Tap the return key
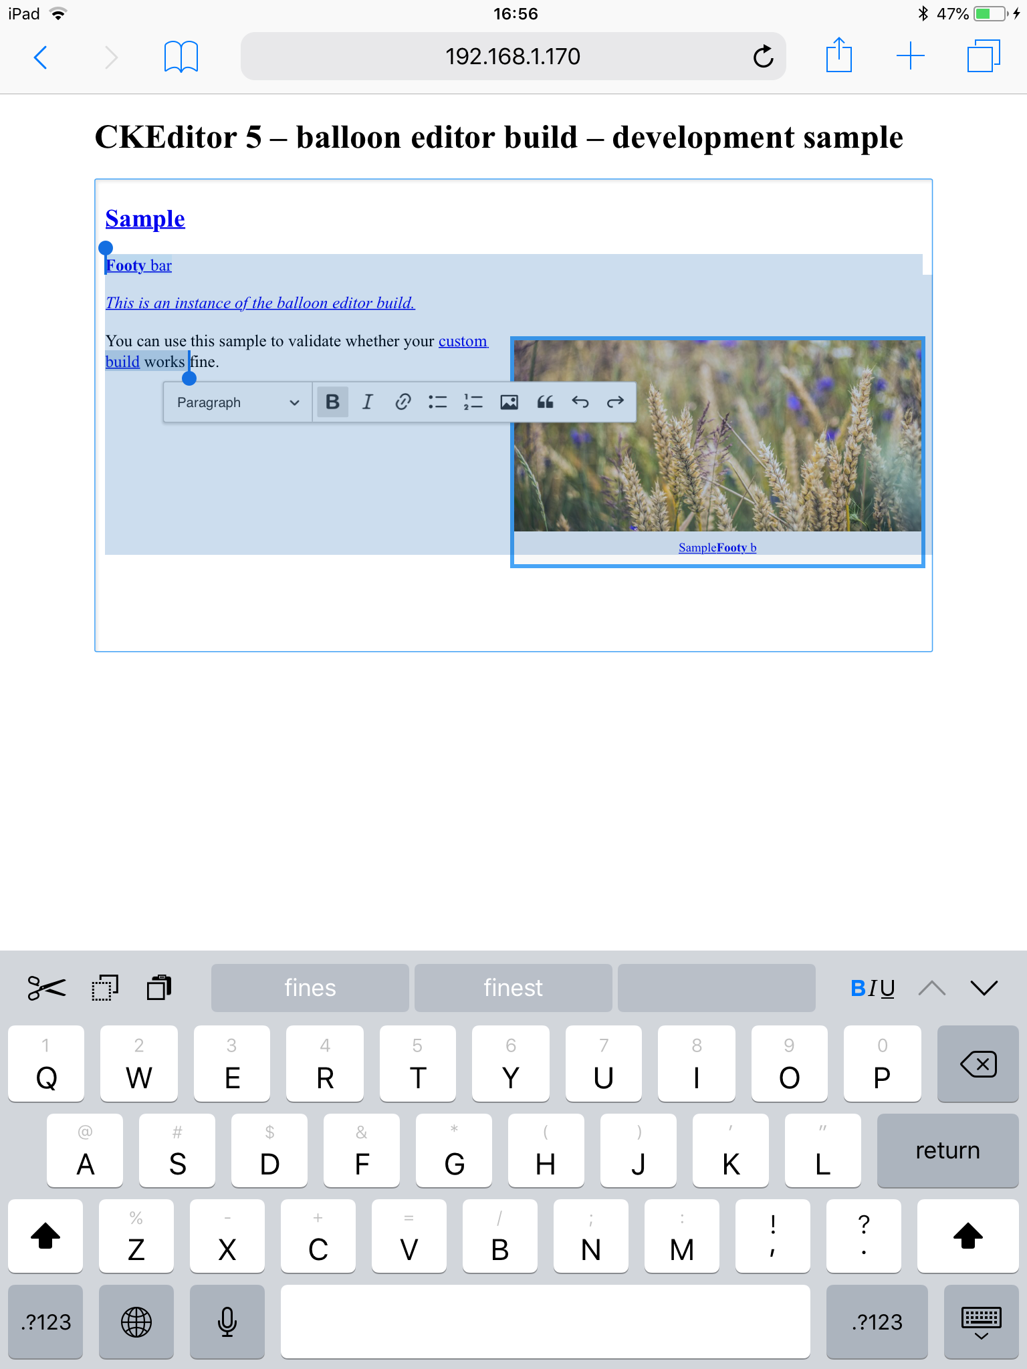 (948, 1150)
